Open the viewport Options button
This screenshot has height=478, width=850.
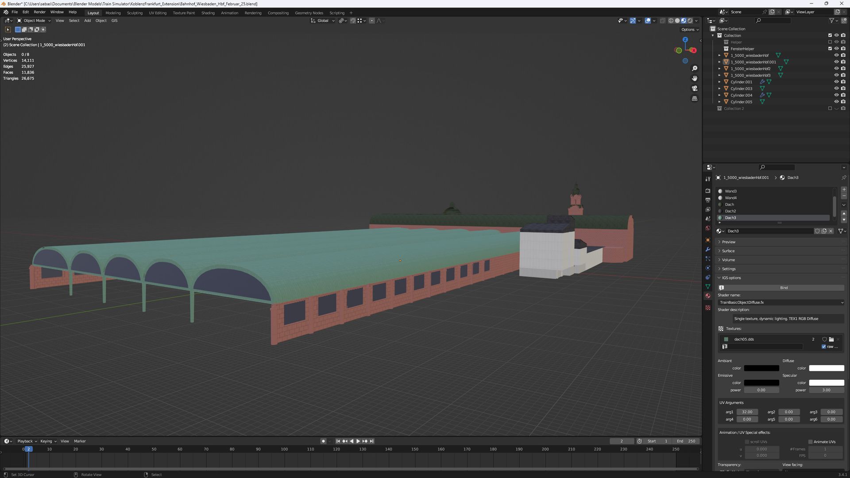tap(690, 30)
